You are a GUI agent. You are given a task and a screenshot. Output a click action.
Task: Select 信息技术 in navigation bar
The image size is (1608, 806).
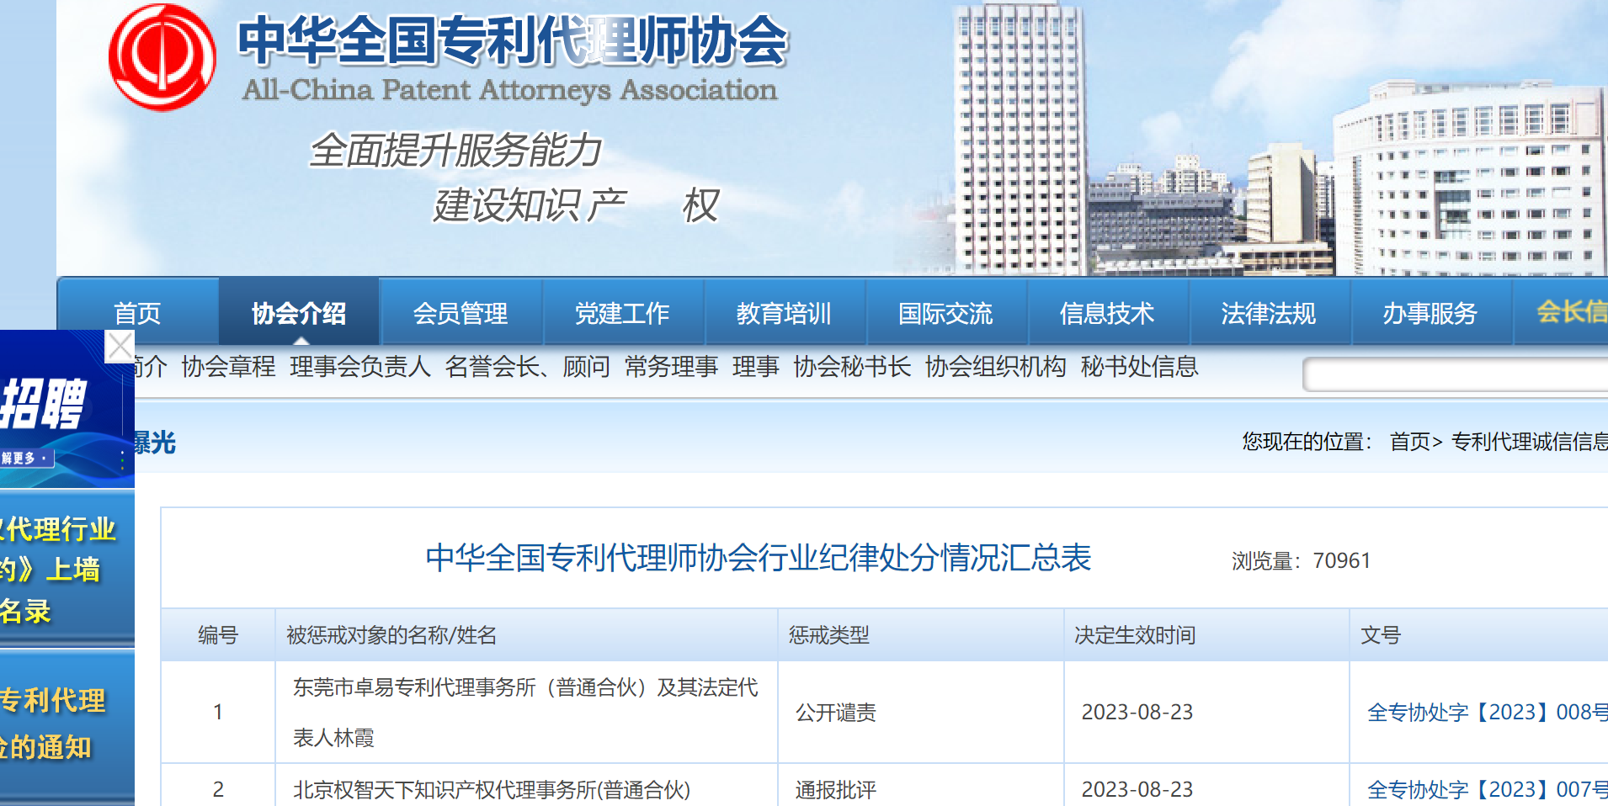point(1107,313)
